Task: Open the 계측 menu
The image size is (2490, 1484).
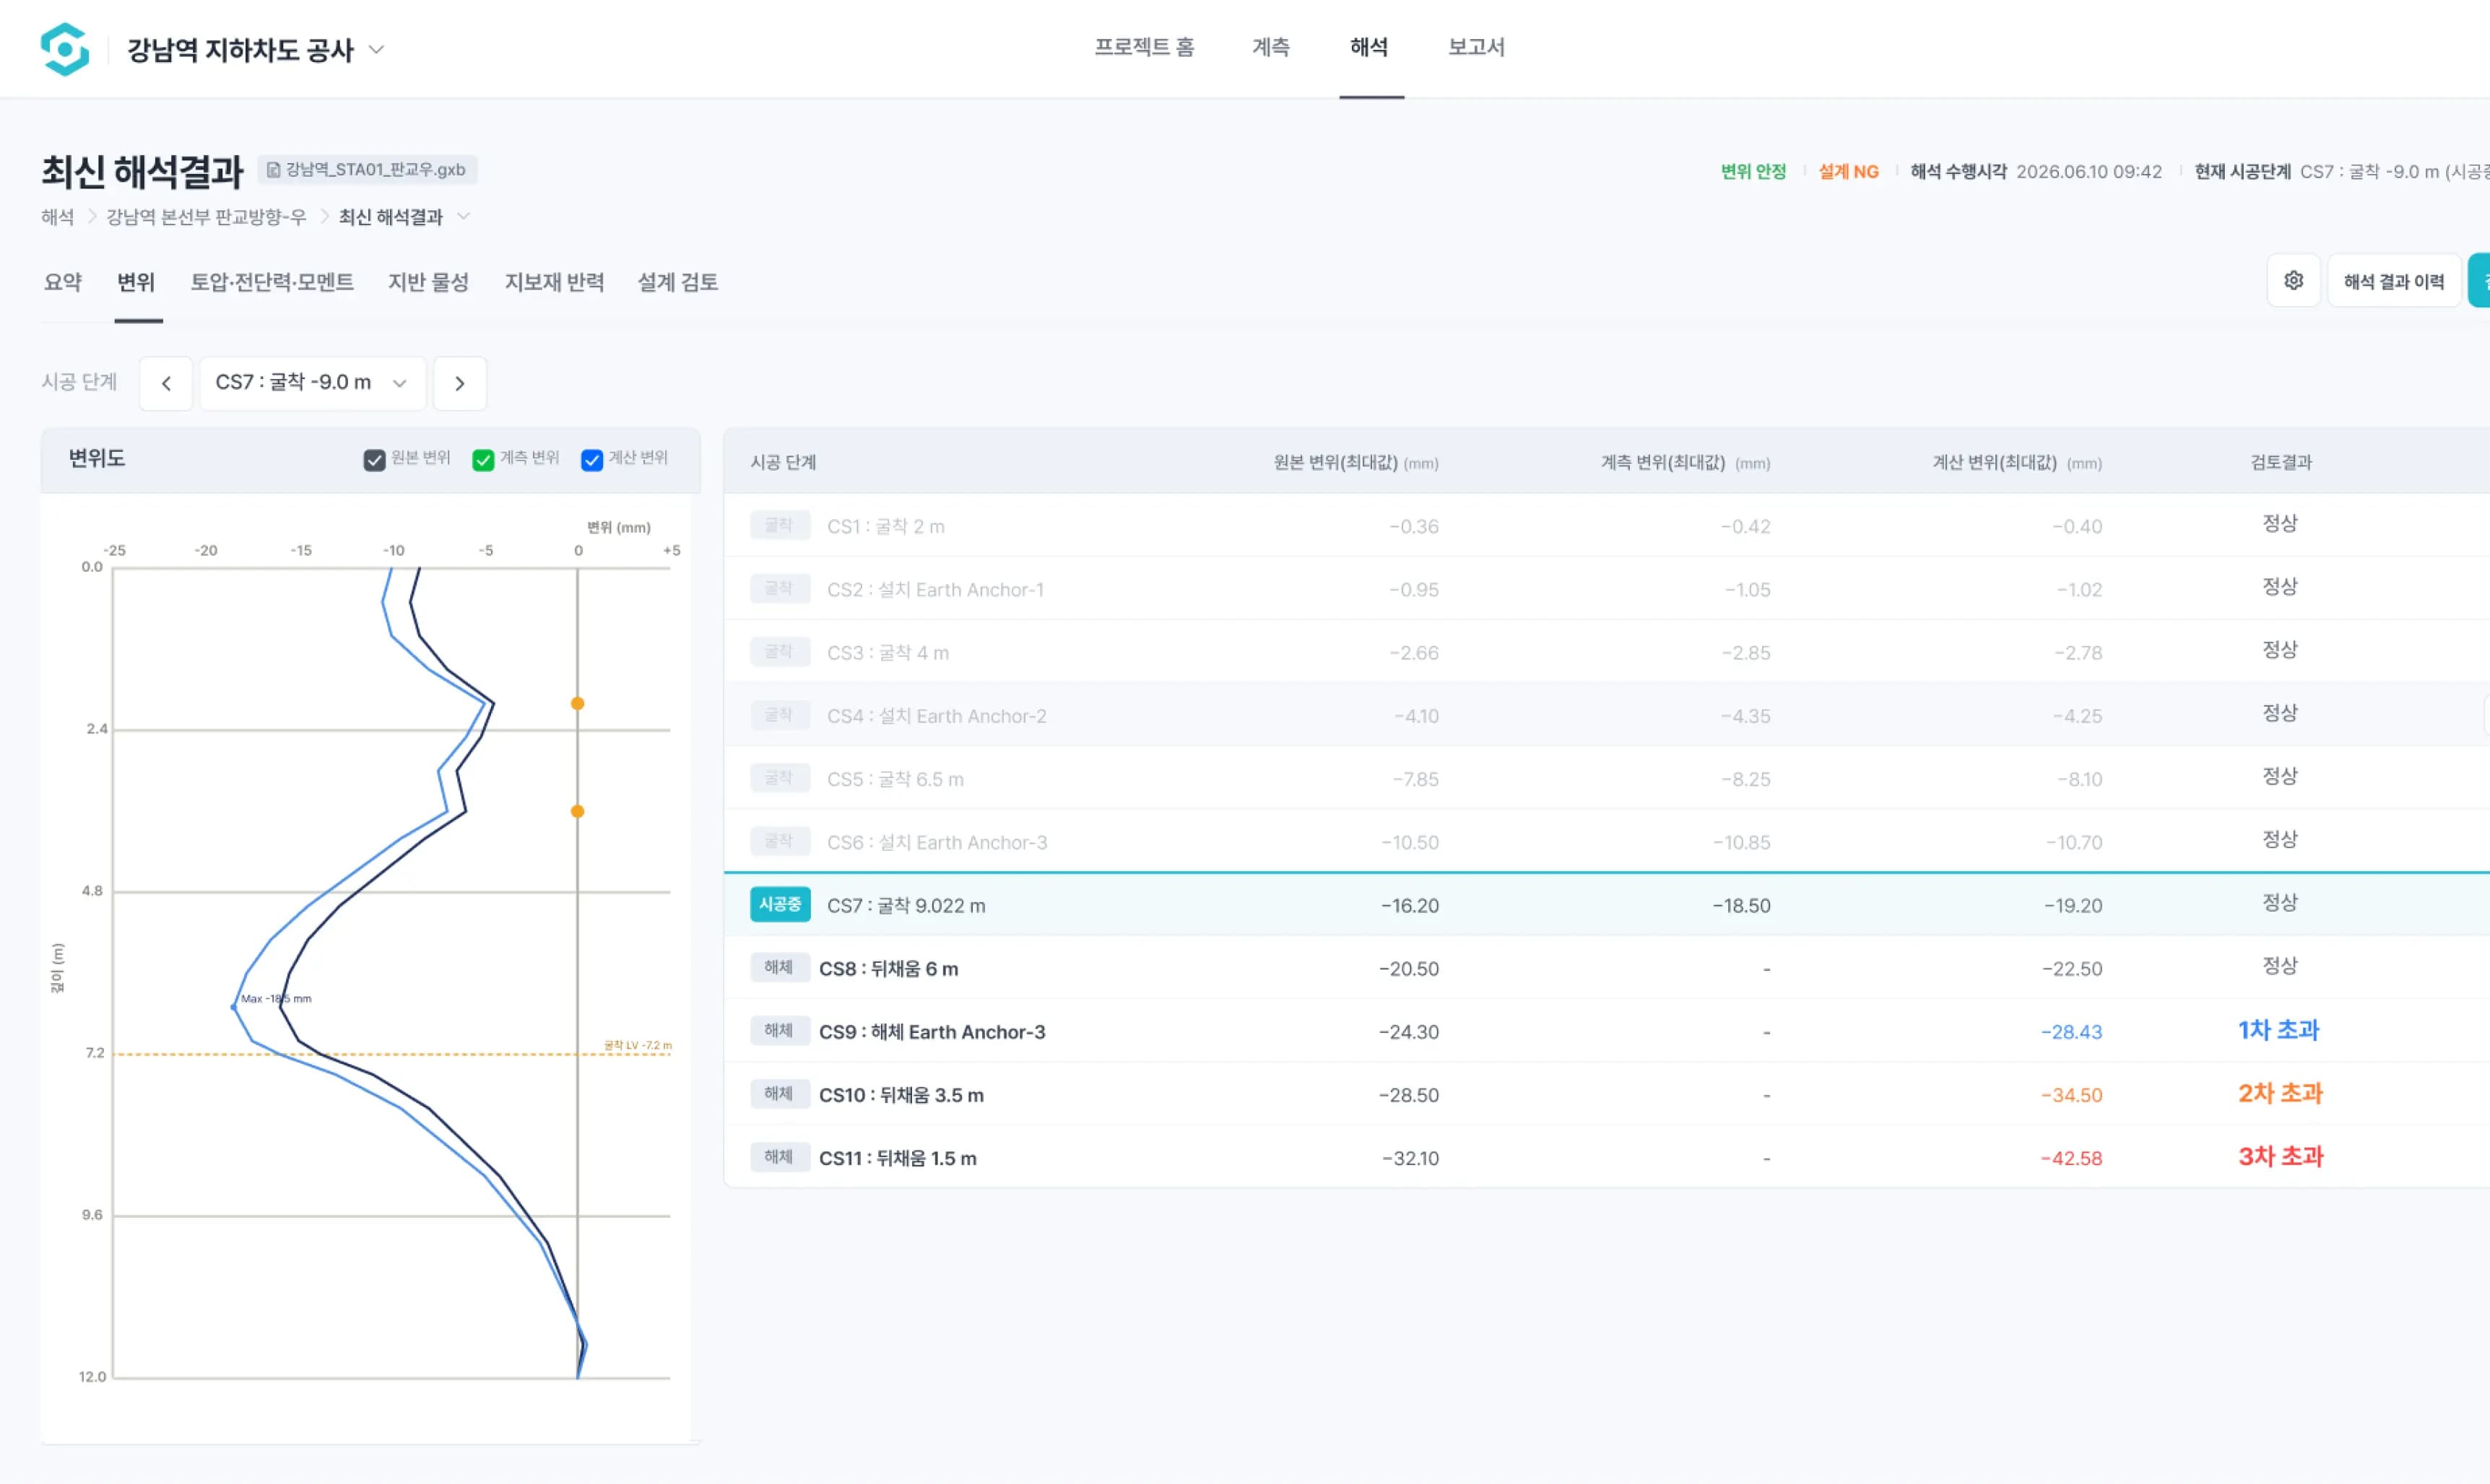Action: (x=1270, y=47)
